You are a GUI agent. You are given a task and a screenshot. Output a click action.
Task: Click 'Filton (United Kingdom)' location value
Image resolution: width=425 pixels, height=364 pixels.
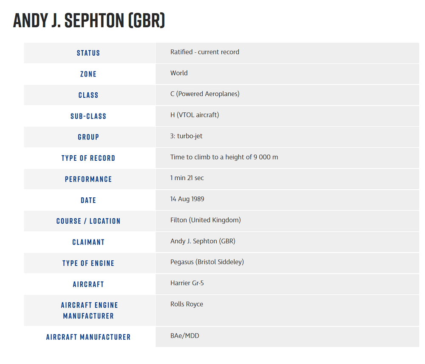205,220
